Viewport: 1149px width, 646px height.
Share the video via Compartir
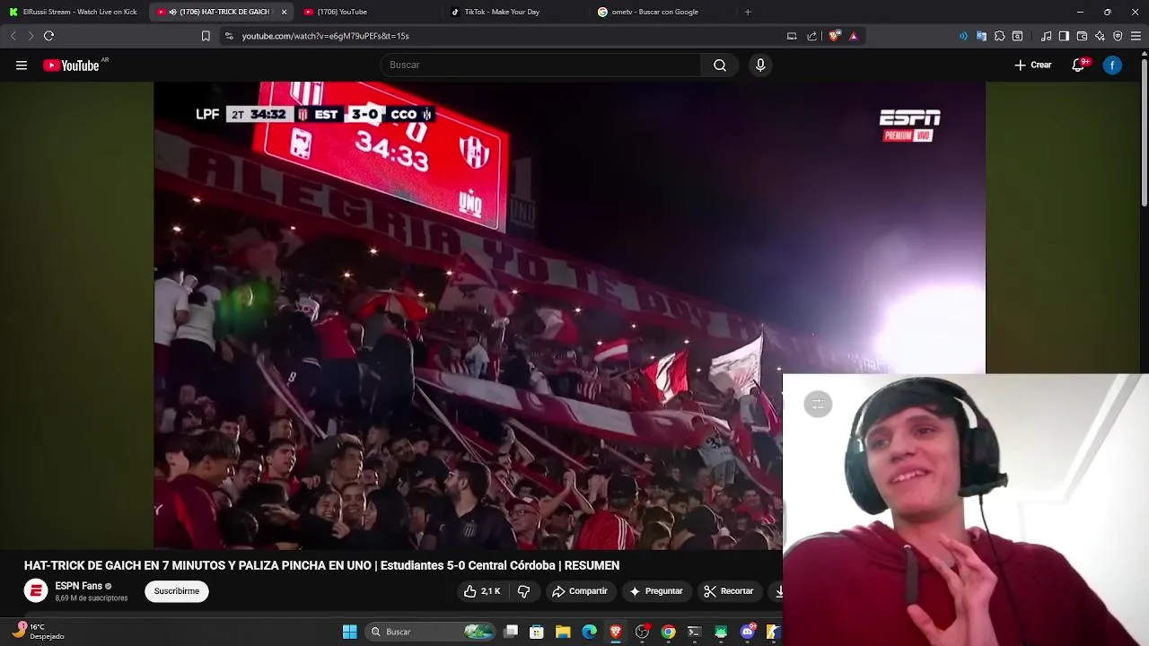point(580,591)
